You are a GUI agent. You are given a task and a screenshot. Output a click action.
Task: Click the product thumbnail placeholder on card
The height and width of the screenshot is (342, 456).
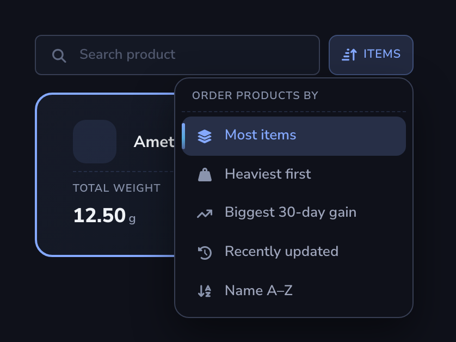95,142
